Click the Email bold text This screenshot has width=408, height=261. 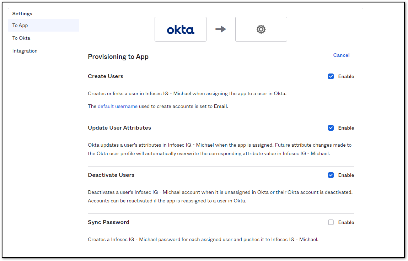click(x=220, y=106)
